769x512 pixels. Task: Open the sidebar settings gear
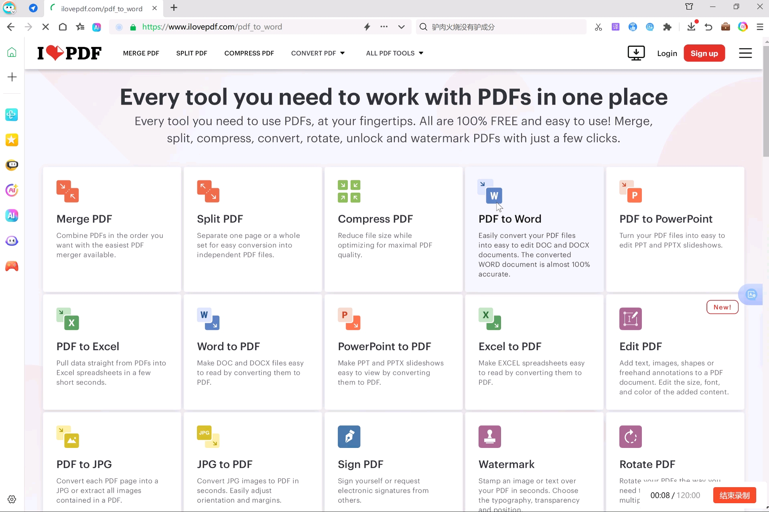tap(12, 499)
